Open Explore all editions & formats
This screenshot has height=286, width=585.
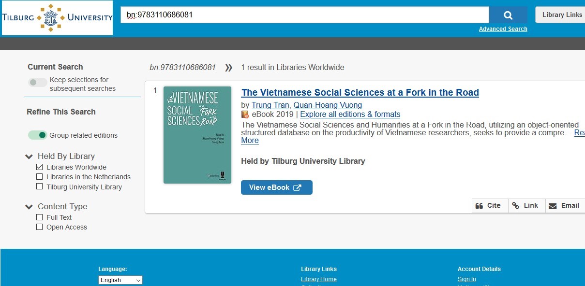tap(350, 114)
